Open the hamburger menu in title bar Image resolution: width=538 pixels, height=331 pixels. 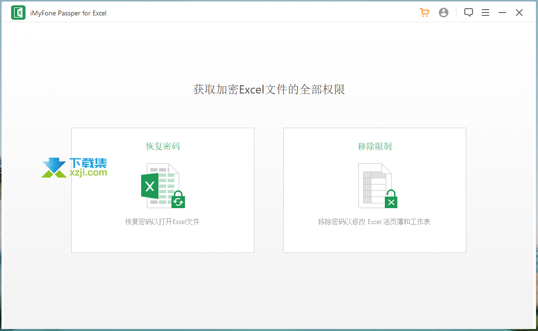[x=486, y=13]
